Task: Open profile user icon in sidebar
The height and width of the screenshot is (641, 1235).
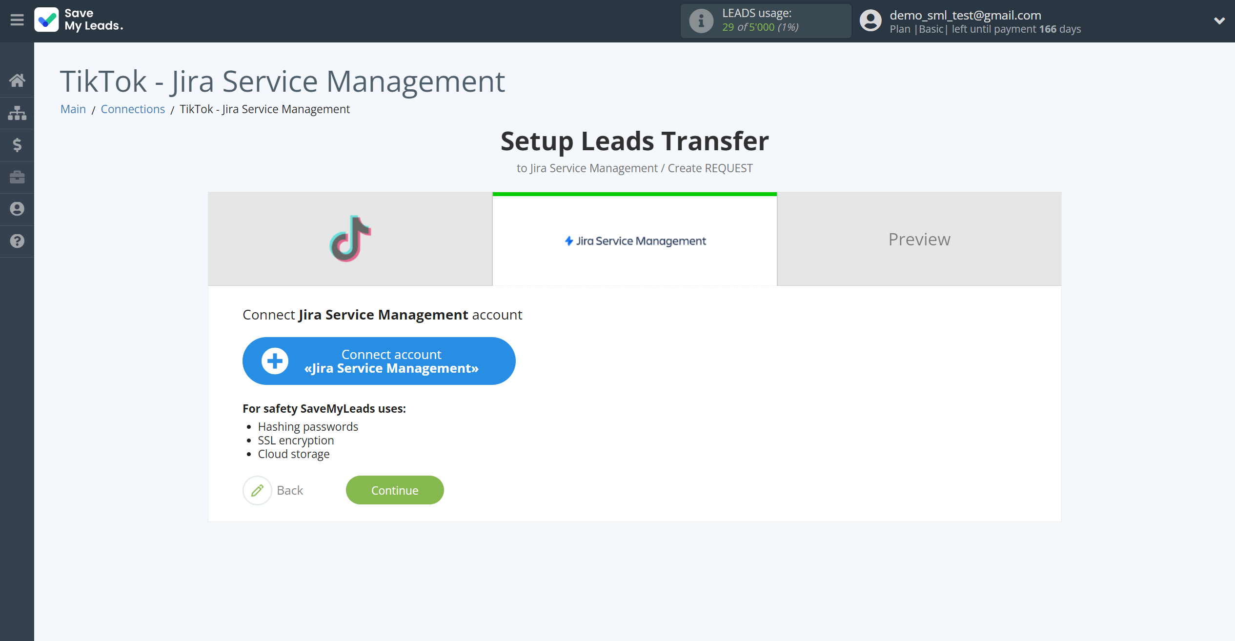Action: (17, 209)
